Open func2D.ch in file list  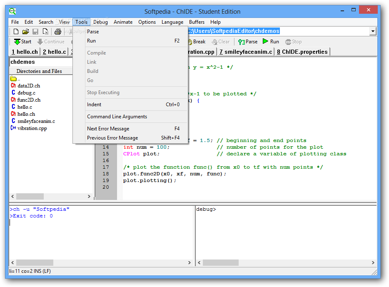(25, 100)
